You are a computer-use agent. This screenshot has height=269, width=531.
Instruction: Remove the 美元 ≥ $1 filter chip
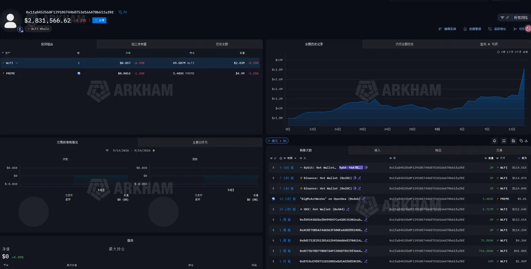pos(269,141)
